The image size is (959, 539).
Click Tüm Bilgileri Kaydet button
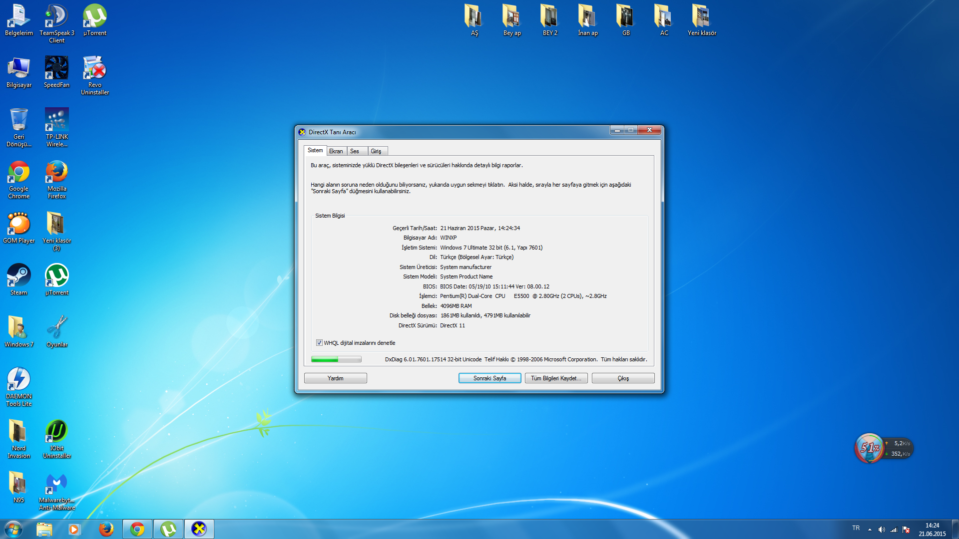[x=556, y=378]
